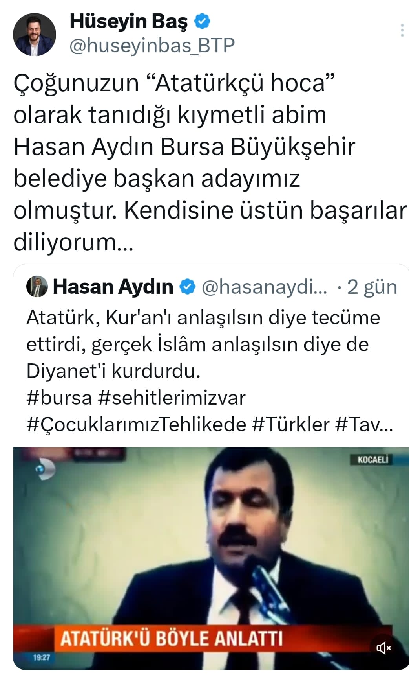Click the '2 gün' timestamp
The image size is (409, 674).
tap(372, 287)
